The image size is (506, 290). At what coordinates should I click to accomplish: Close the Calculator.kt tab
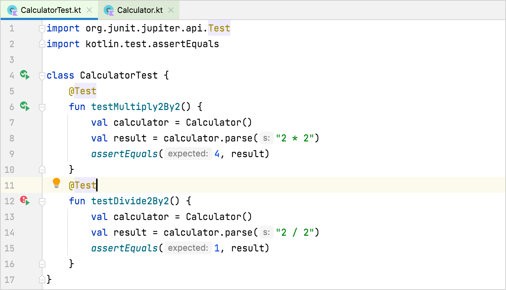click(x=171, y=10)
